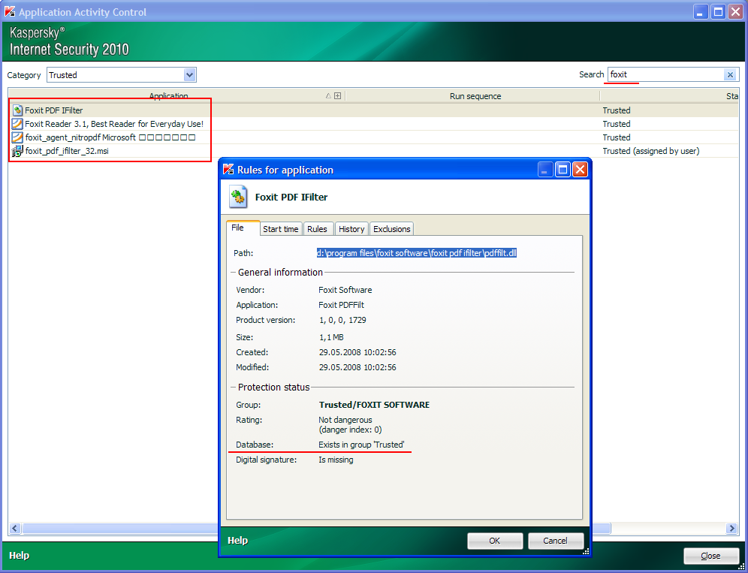Screen dimensions: 748x573
Task: Click the Size value 1,1 MB
Action: click(x=331, y=337)
